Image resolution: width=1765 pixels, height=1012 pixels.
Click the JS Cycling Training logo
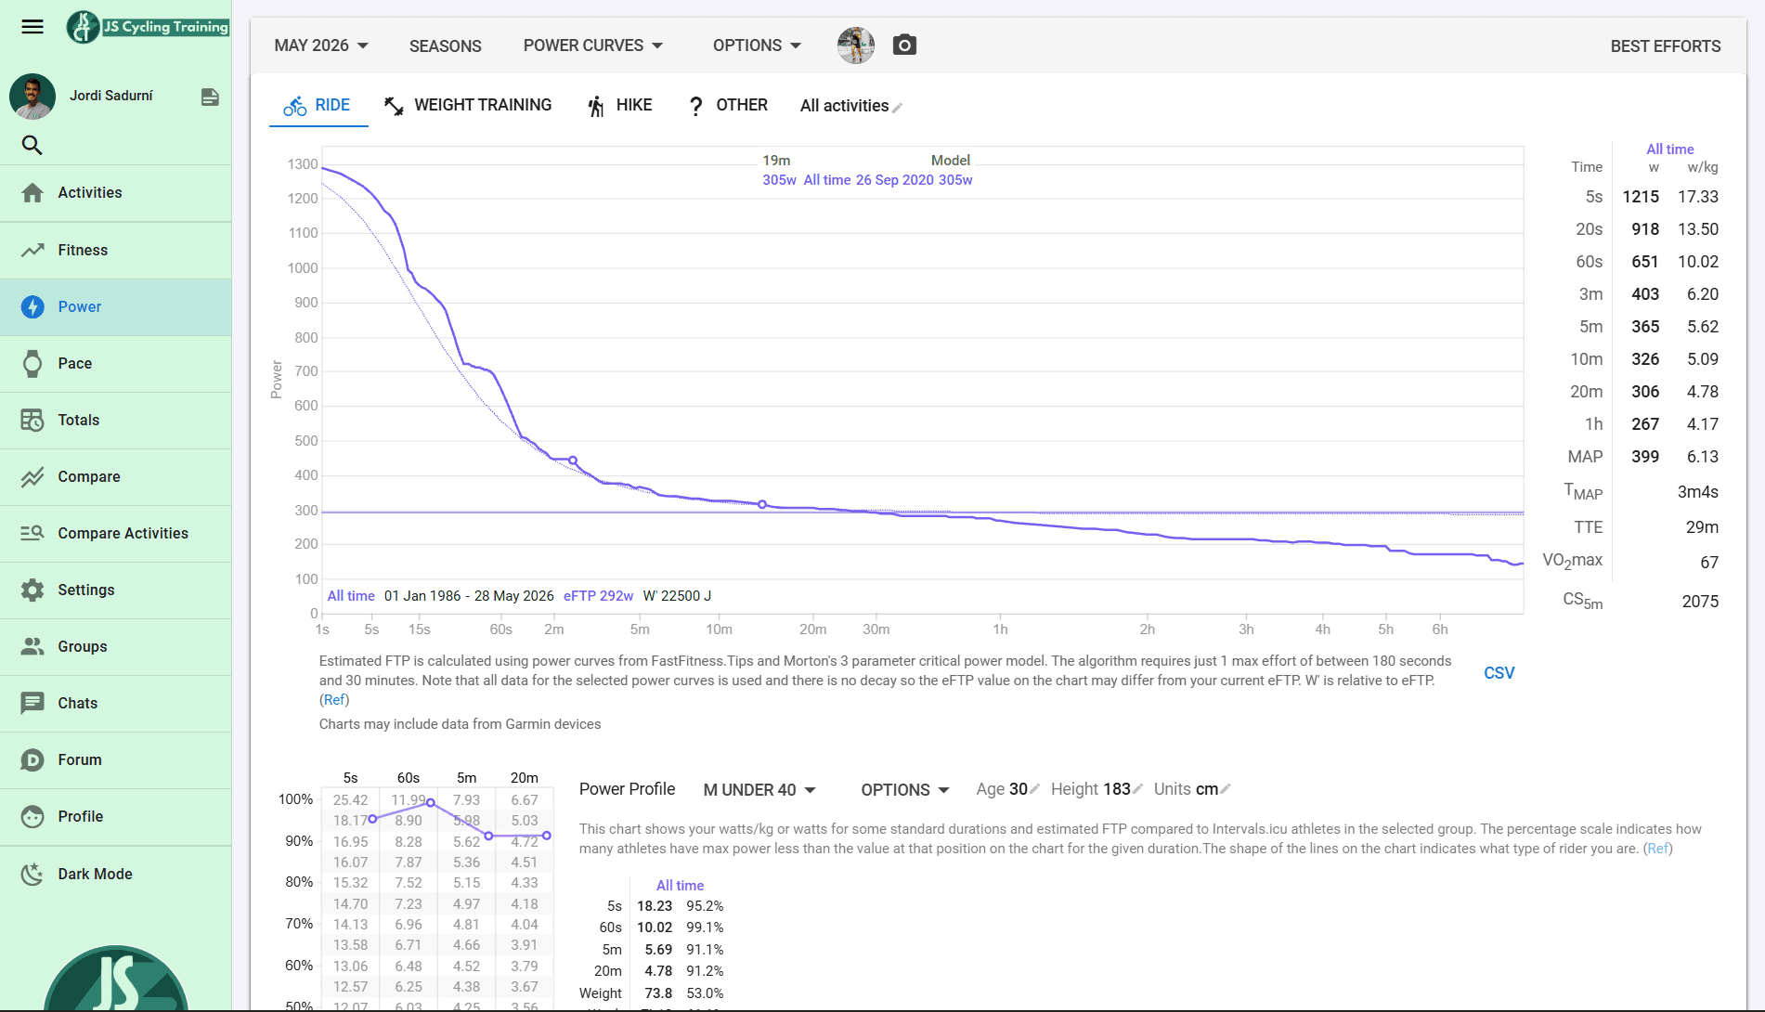148,27
